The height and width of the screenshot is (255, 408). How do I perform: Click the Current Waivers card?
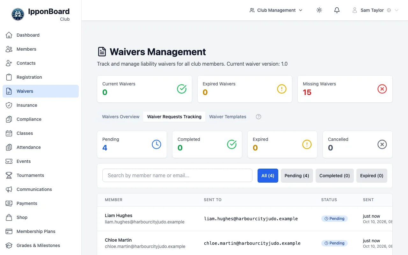[144, 89]
